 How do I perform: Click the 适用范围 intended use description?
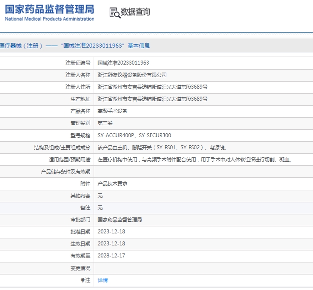pos(195,159)
